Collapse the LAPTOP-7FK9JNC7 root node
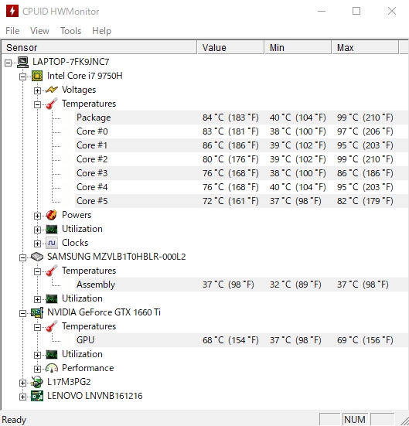Viewport: 409px width, 426px height. (x=9, y=63)
